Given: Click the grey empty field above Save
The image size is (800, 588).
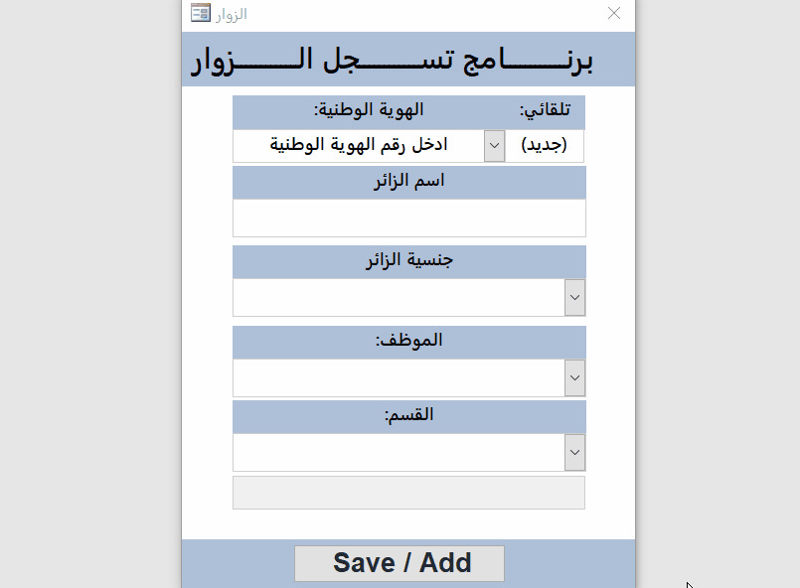Looking at the screenshot, I should coord(408,493).
